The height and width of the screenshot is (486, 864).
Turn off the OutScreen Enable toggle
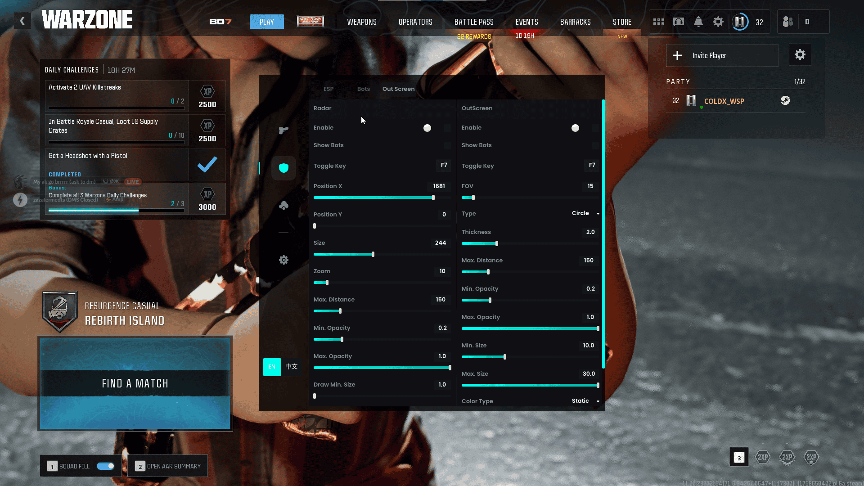click(x=575, y=128)
